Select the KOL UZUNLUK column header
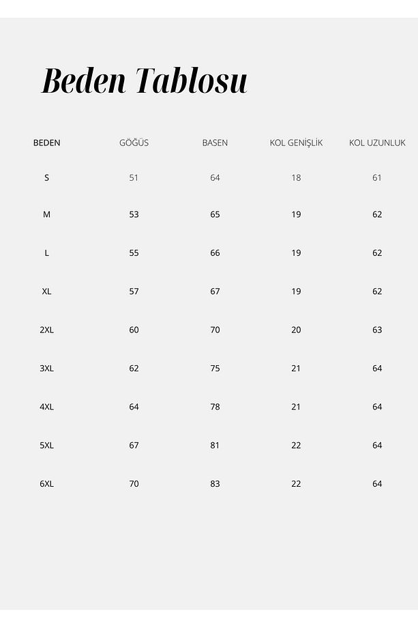 click(377, 143)
